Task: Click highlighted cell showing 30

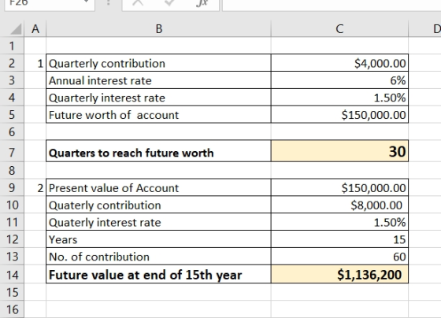Action: 339,151
